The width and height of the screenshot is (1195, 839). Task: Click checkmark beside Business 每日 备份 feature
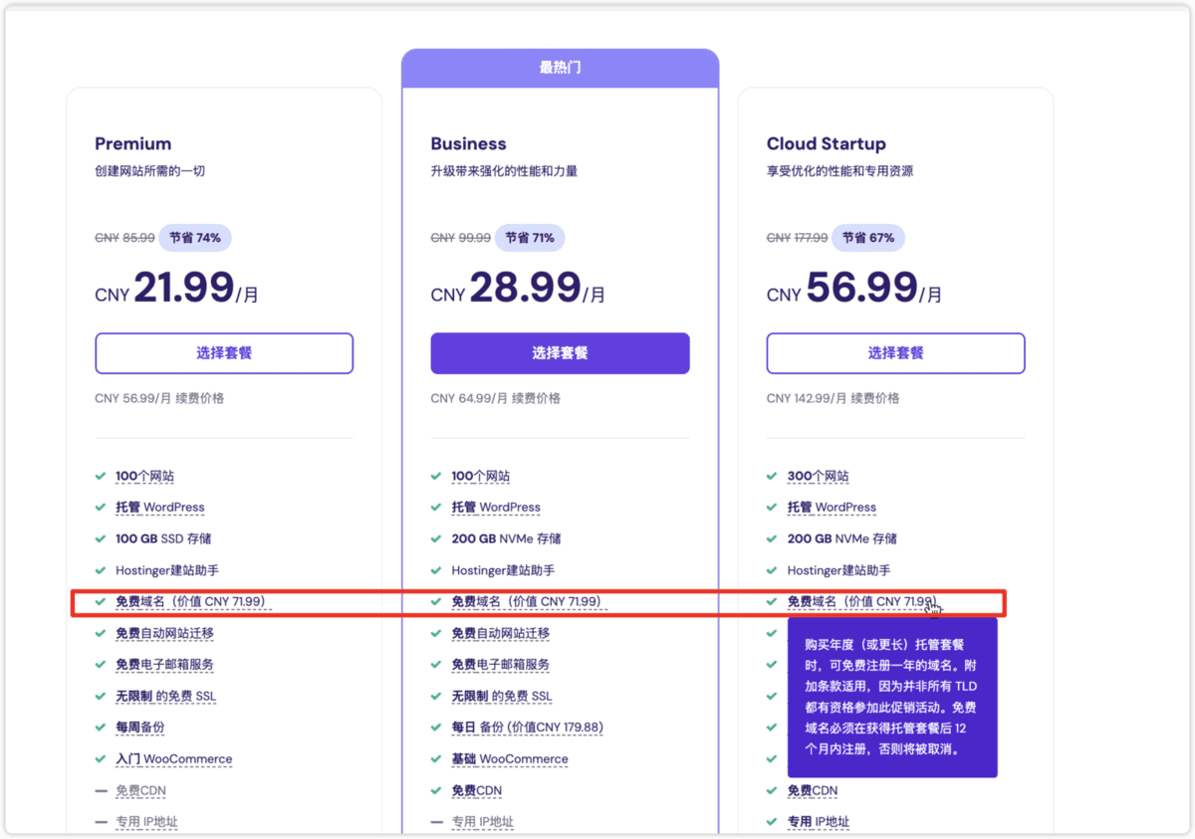pos(436,728)
